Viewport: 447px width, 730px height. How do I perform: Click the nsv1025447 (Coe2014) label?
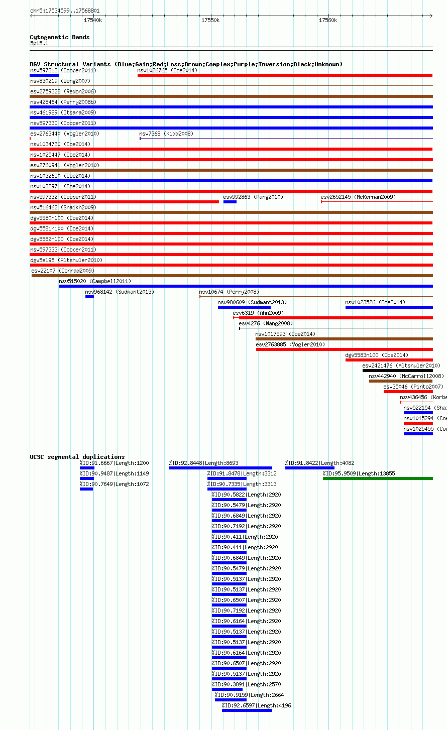click(x=60, y=155)
